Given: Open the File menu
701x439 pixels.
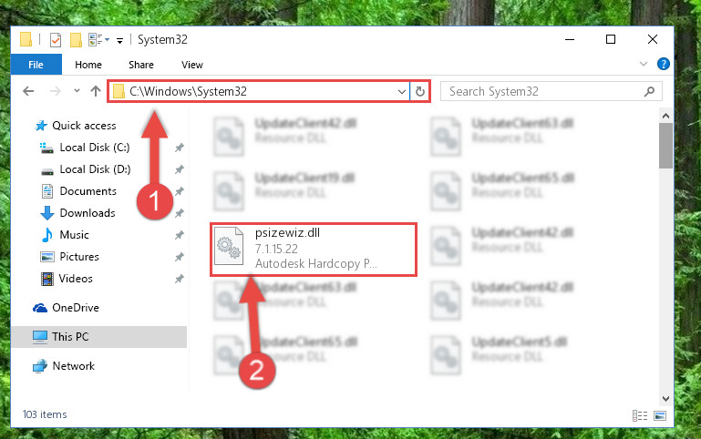Looking at the screenshot, I should point(36,65).
